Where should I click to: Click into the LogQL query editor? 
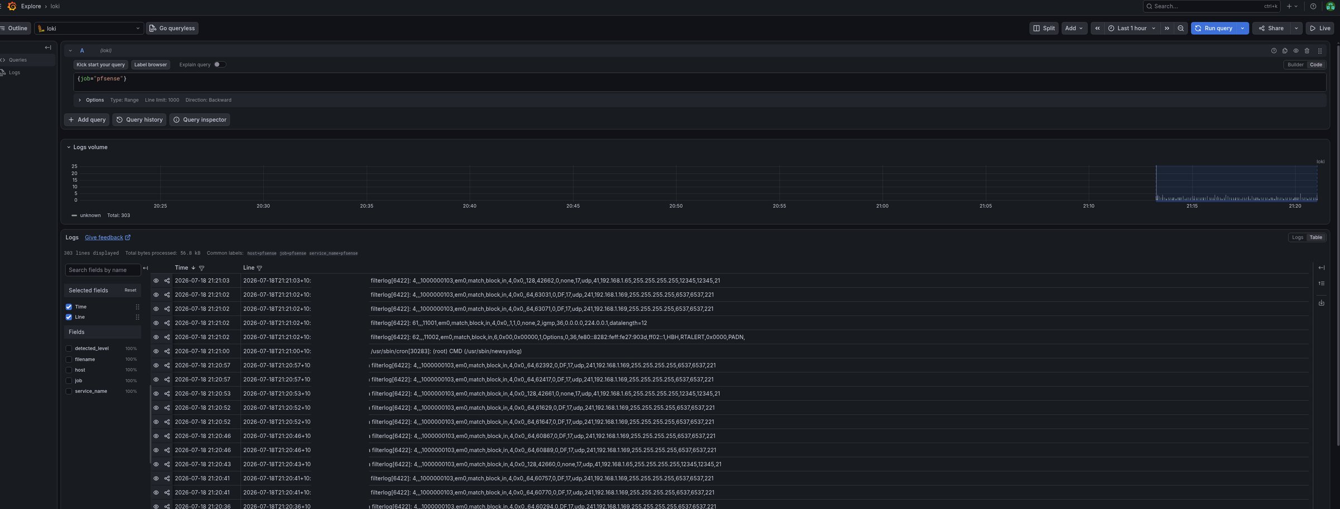click(700, 82)
